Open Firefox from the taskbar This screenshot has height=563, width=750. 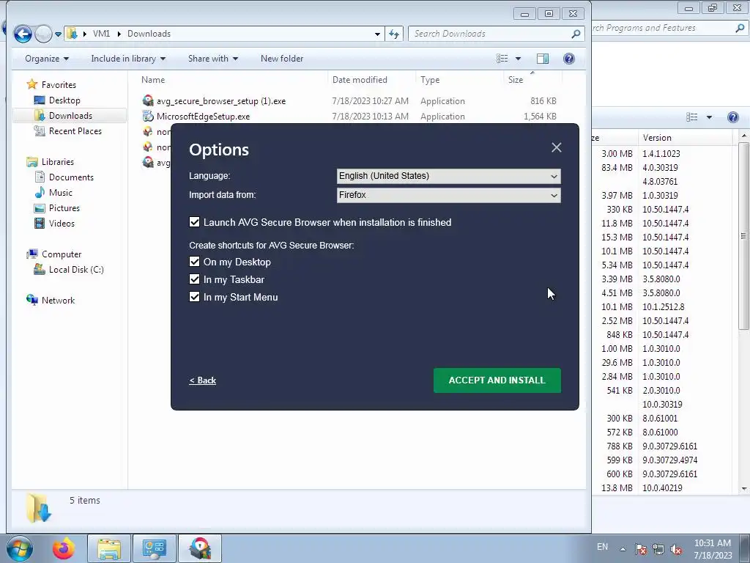coord(64,548)
